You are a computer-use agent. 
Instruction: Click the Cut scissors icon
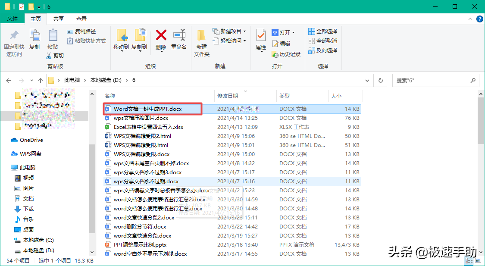[49, 56]
